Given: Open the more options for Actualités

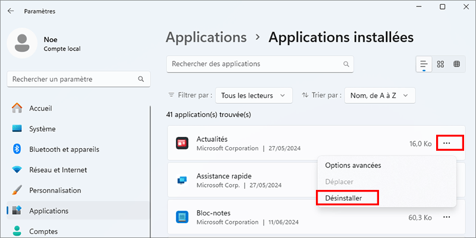Looking at the screenshot, I should pos(447,143).
